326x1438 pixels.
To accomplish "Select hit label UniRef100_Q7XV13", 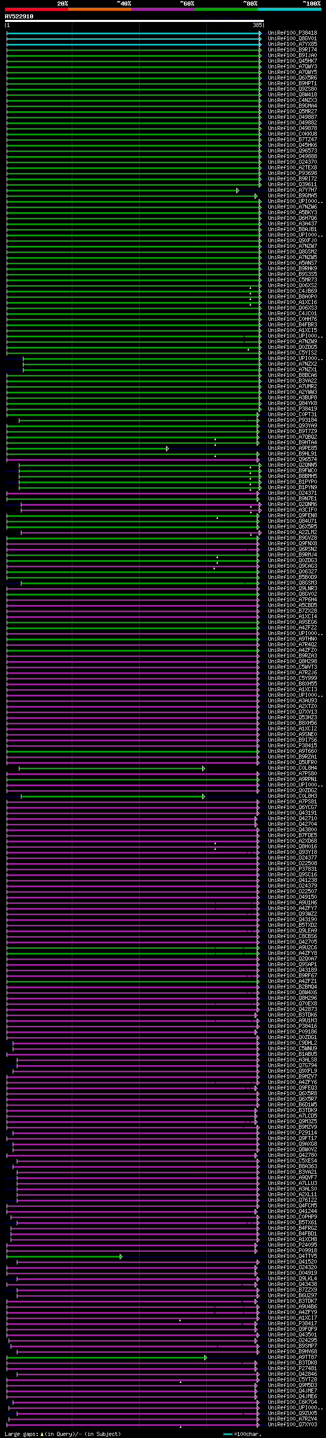I will tap(292, 712).
